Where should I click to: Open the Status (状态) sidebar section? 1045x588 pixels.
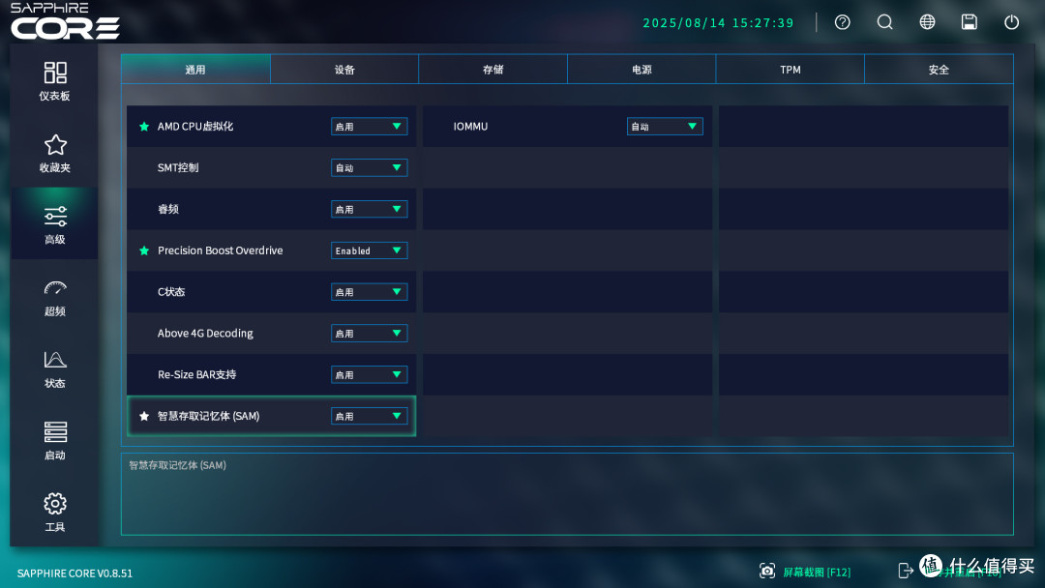54,368
